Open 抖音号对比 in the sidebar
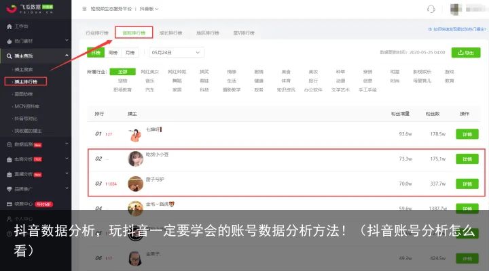Viewport: 489px width, 271px height. tap(26, 119)
